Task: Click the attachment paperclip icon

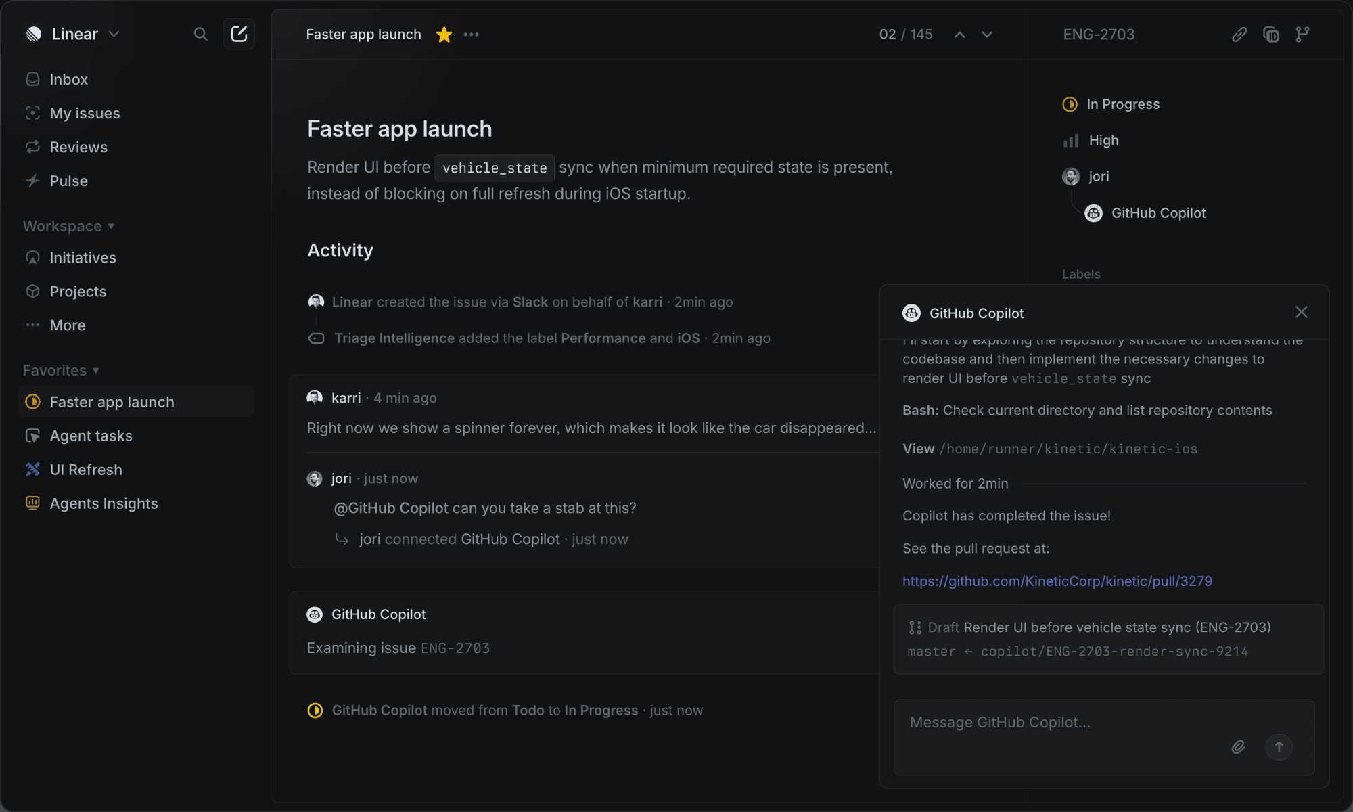Action: [x=1238, y=747]
